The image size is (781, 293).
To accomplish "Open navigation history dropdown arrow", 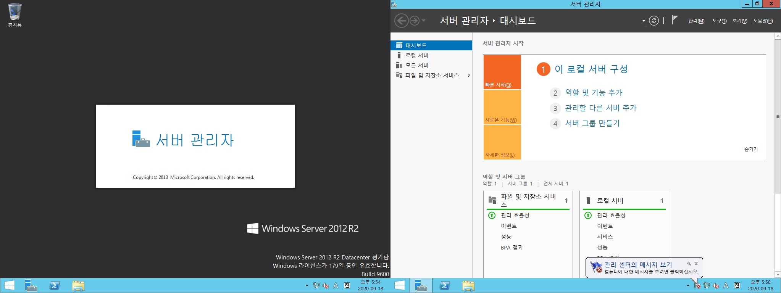I will [424, 21].
